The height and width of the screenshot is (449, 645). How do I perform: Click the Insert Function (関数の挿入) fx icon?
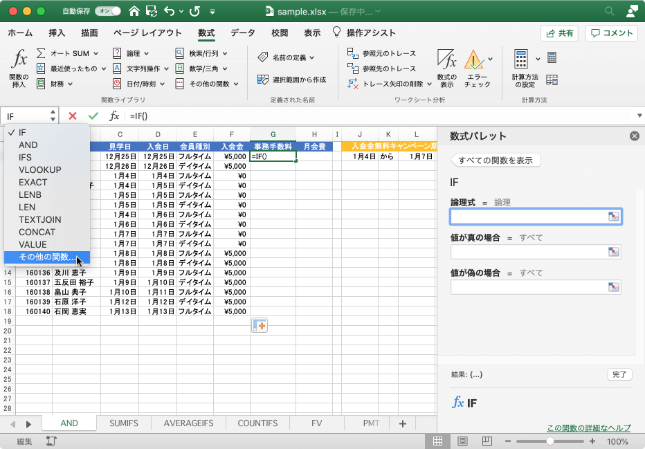tap(19, 58)
